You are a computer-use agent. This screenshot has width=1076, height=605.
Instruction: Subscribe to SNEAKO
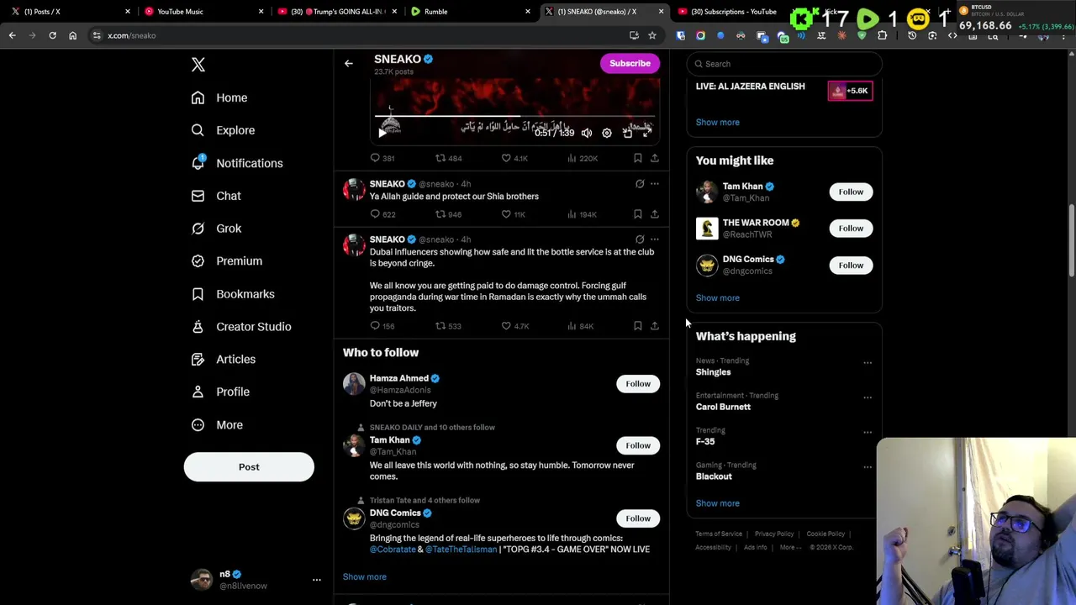click(630, 63)
